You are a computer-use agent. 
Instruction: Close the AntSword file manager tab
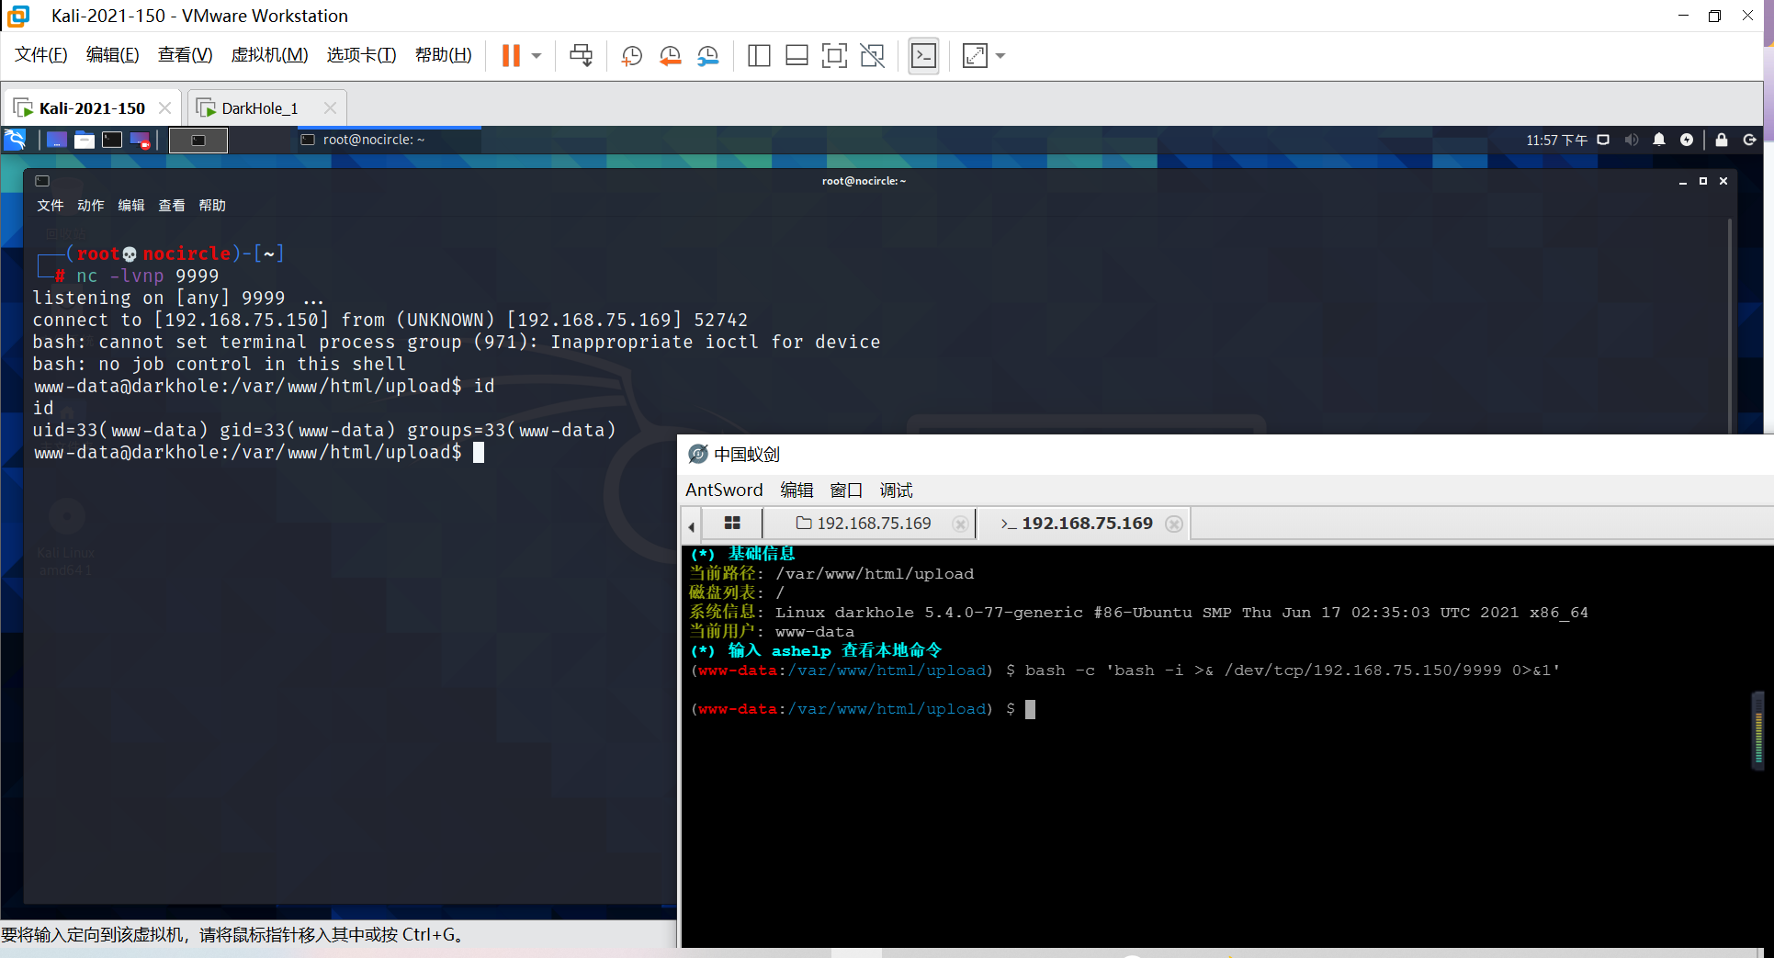pos(960,524)
